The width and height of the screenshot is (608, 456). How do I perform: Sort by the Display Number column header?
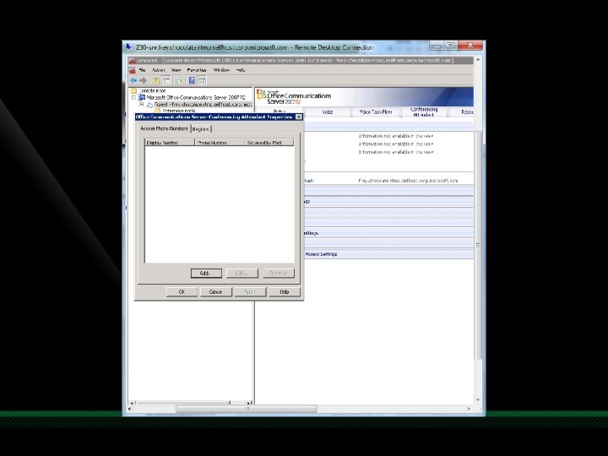tap(170, 143)
